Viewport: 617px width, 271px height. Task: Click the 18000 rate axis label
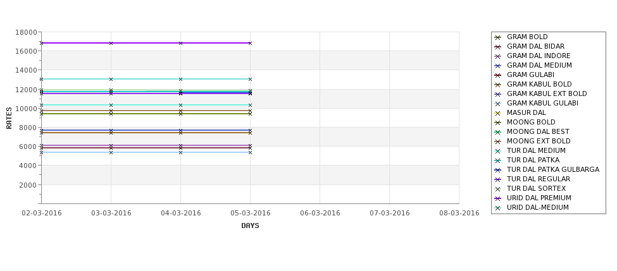26,32
